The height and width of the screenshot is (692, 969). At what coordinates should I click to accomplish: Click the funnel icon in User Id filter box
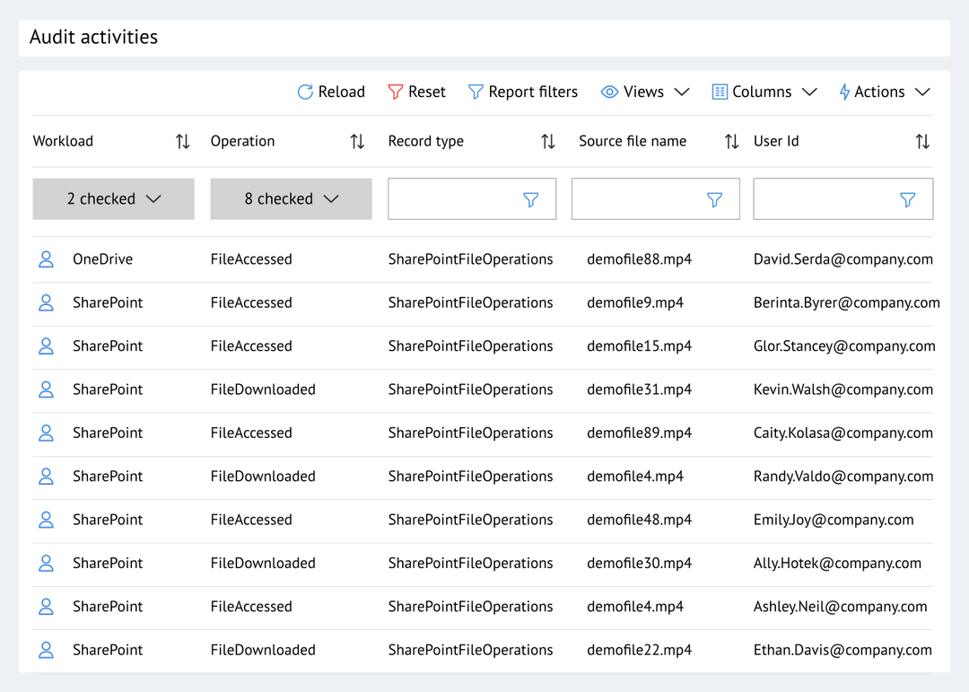907,199
